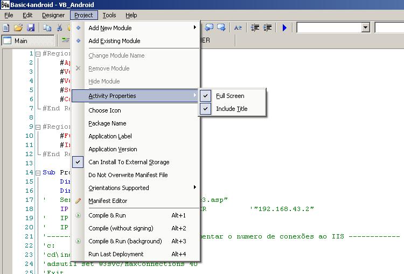
Task: Click the "IP" text on line 18
Action: [x=64, y=209]
